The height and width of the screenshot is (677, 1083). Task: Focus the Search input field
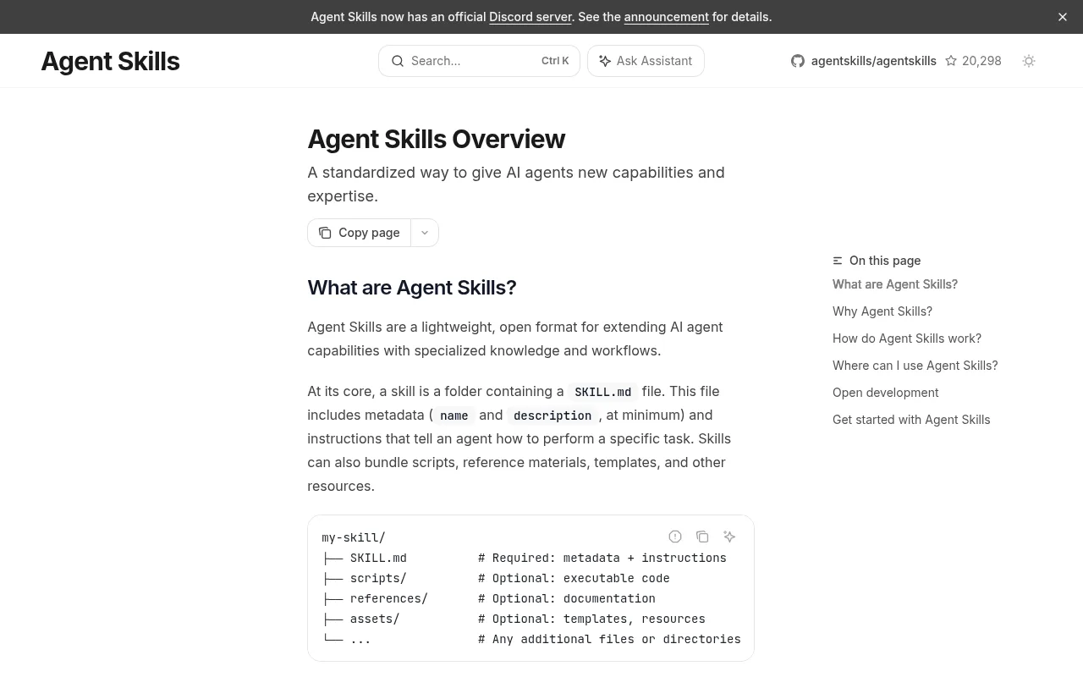coord(479,61)
